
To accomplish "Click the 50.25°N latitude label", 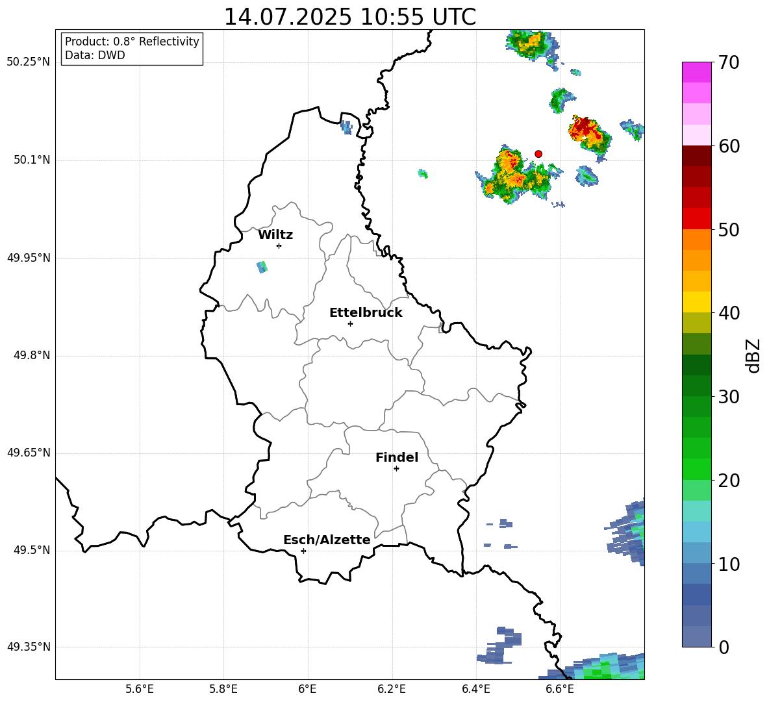I will click(29, 62).
